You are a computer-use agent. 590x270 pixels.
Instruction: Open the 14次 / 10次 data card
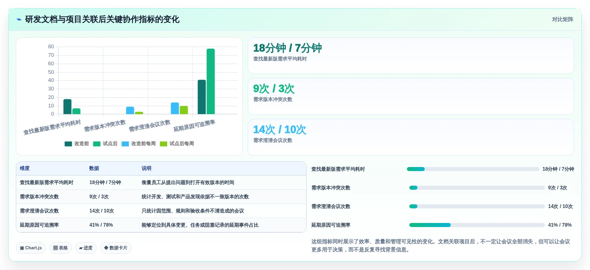pos(411,137)
